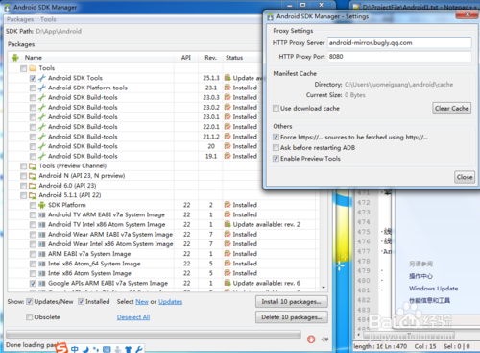This screenshot has height=353, width=480.
Task: Uncheck Android SDK Tools package
Action: tap(33, 78)
